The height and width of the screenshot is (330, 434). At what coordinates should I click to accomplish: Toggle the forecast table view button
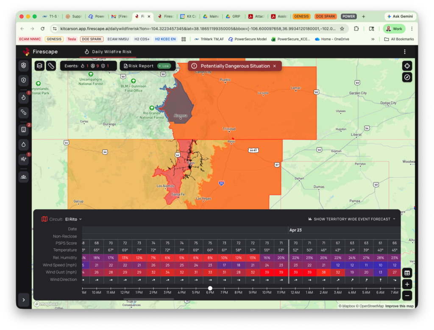click(407, 273)
